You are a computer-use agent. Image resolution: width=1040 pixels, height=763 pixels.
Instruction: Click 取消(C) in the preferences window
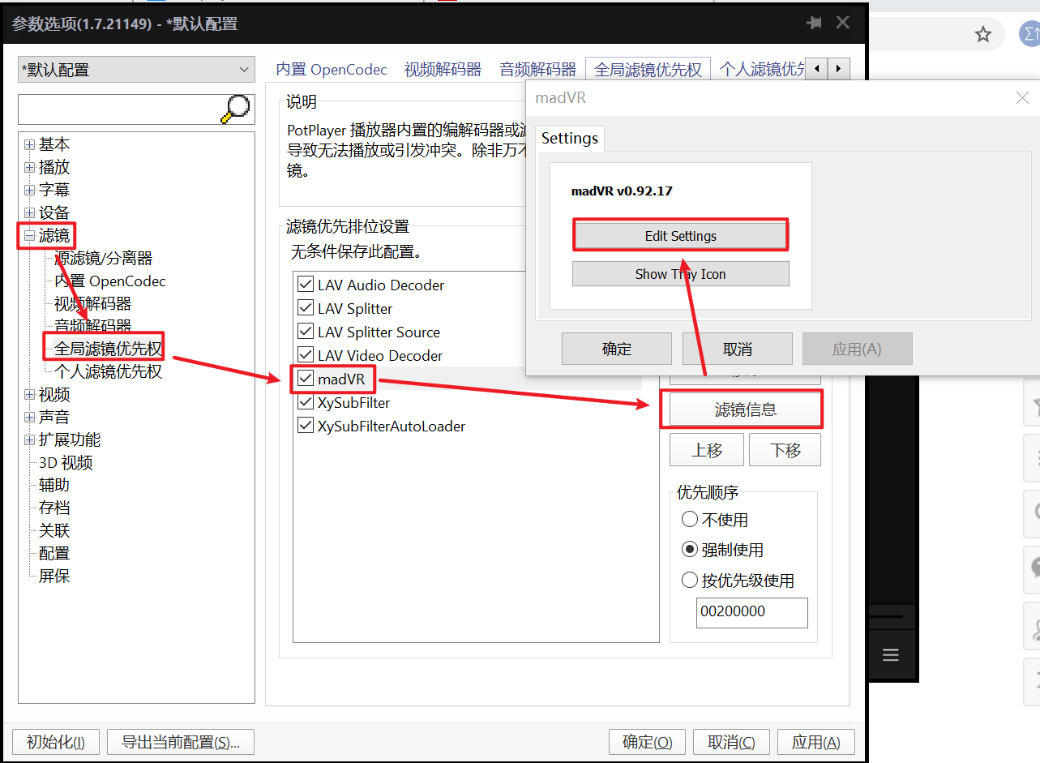click(731, 742)
